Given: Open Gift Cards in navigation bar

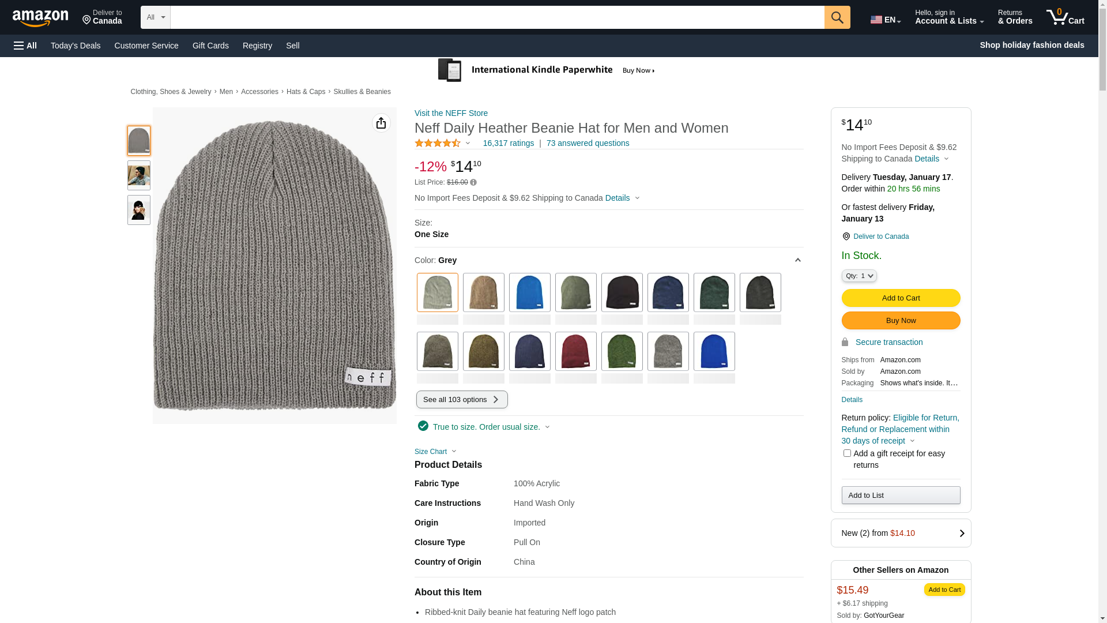Looking at the screenshot, I should coord(210,46).
